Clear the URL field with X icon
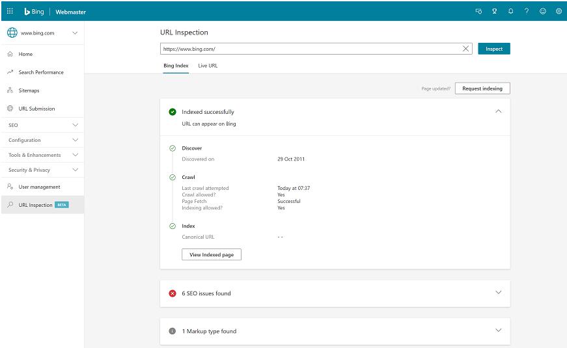This screenshot has width=567, height=348. click(x=465, y=48)
